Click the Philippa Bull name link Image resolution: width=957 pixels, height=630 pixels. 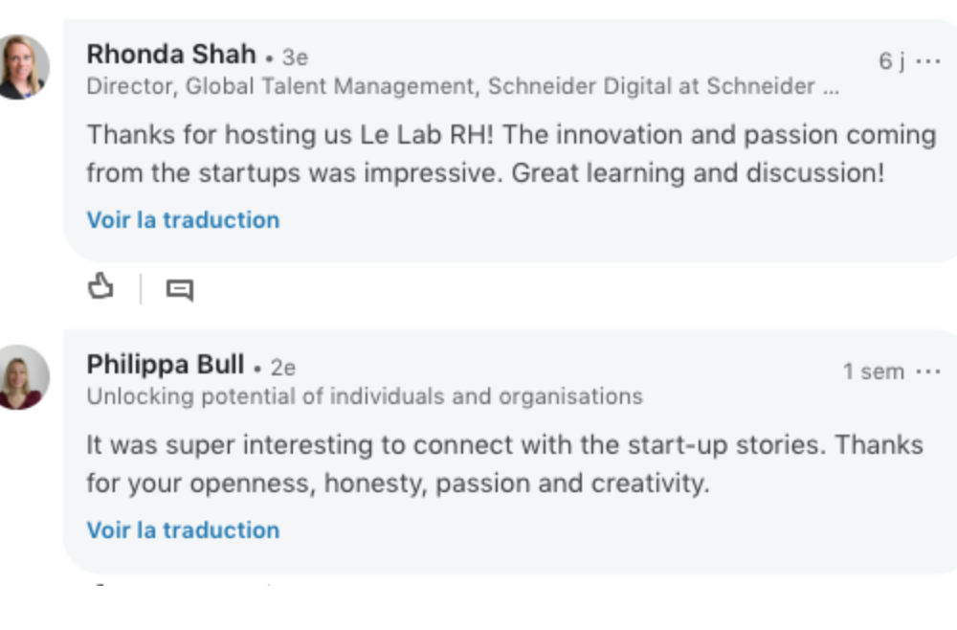coord(165,365)
